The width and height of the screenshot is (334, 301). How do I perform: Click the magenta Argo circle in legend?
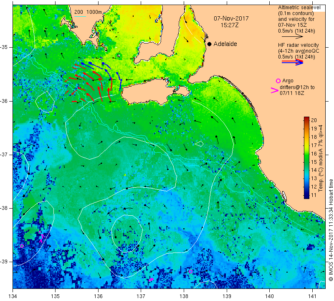(278, 81)
